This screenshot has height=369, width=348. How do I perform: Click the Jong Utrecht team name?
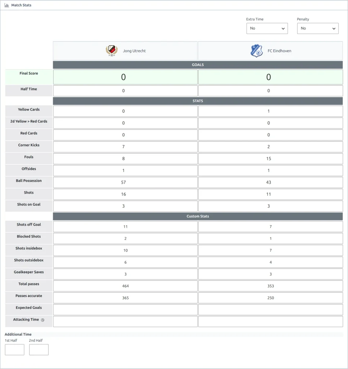pyautogui.click(x=134, y=51)
